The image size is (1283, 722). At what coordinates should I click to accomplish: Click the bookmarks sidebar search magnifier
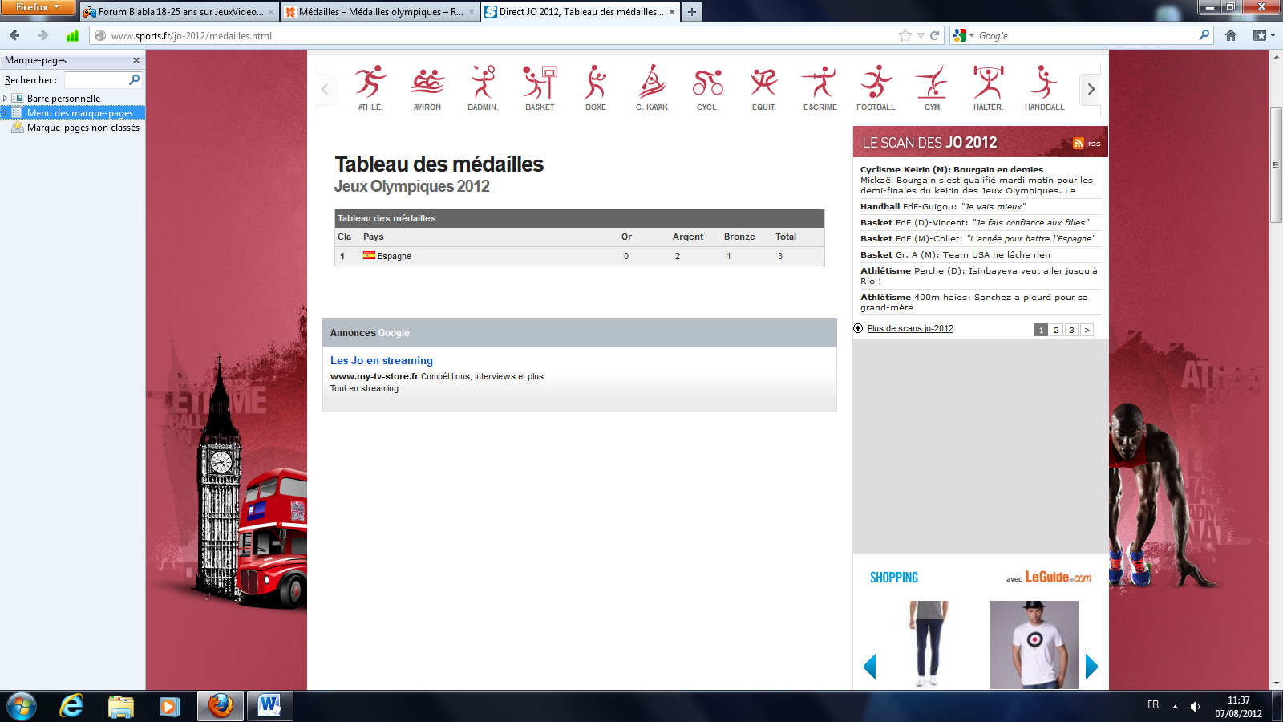click(134, 79)
